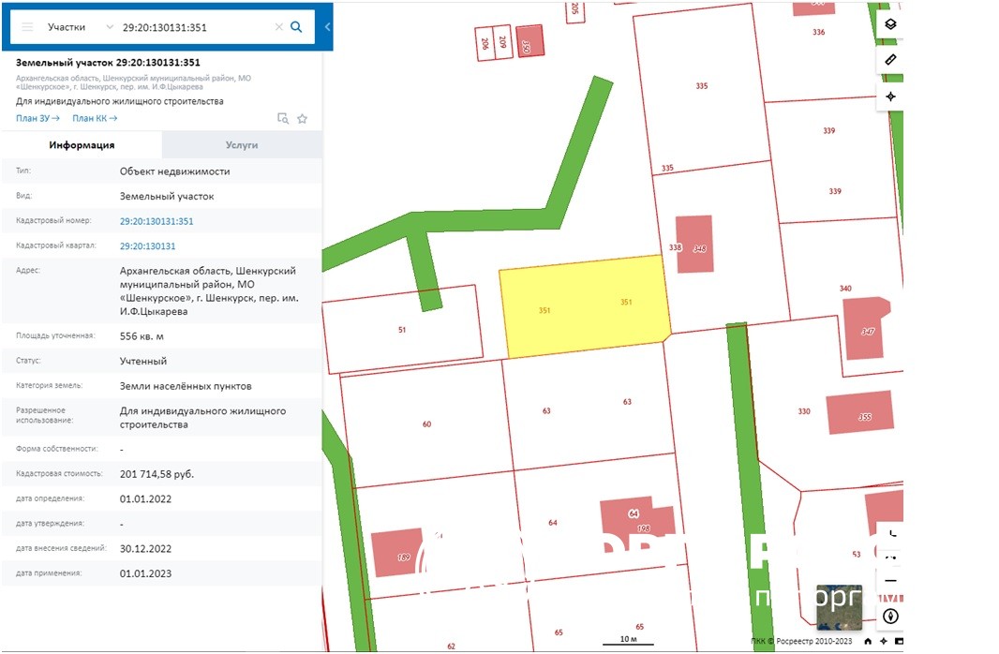Screen dimensions: 999x654
Task: Select the ruler measurement tool
Action: (890, 60)
